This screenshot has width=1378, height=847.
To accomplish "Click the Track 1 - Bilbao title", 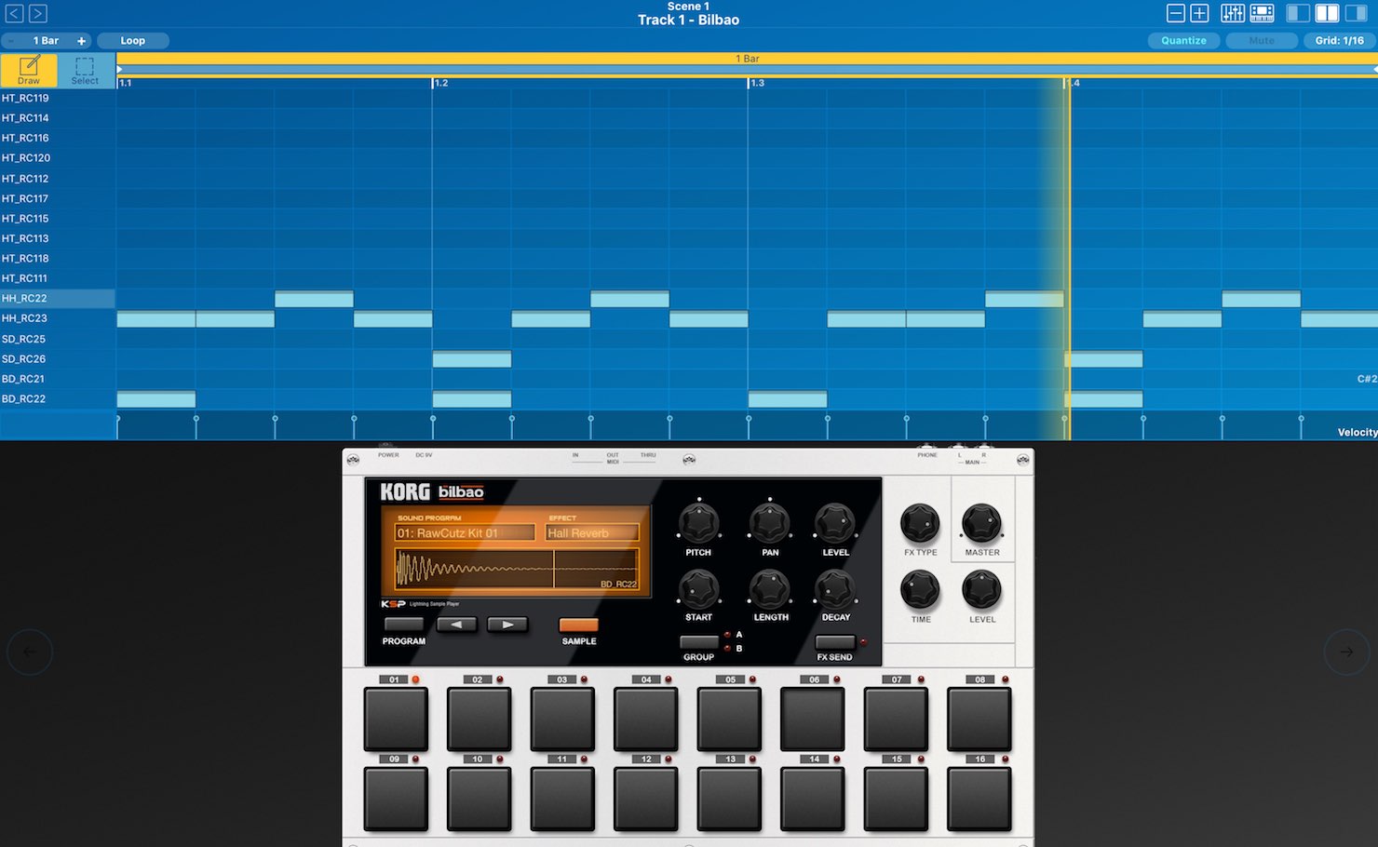I will (x=688, y=20).
